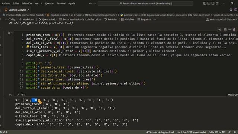Split the editor to the right
This screenshot has width=238, height=134.
[x=236, y=10]
